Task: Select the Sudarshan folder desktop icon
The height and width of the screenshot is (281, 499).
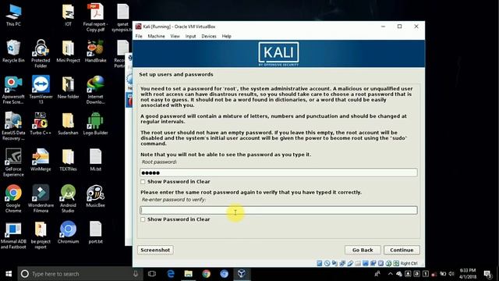Action: 68,123
